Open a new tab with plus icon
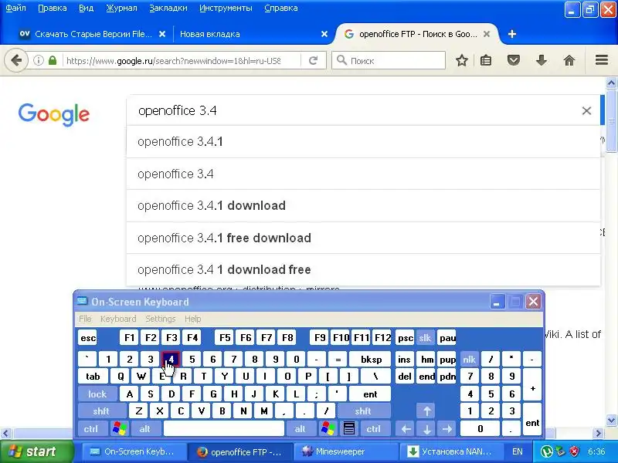The width and height of the screenshot is (618, 463). tap(512, 34)
